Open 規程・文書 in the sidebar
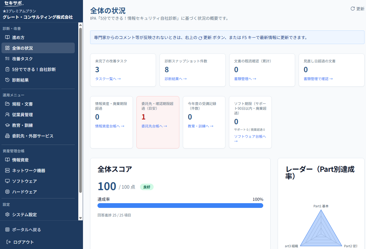The height and width of the screenshot is (249, 366). [x=38, y=104]
